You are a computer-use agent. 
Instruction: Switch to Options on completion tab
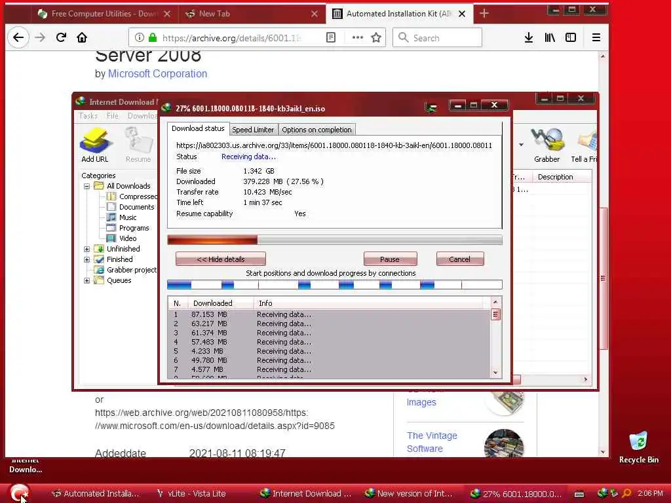point(316,130)
